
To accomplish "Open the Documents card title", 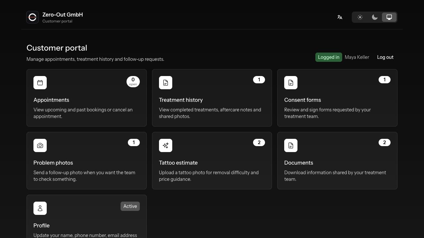I will click(298, 163).
